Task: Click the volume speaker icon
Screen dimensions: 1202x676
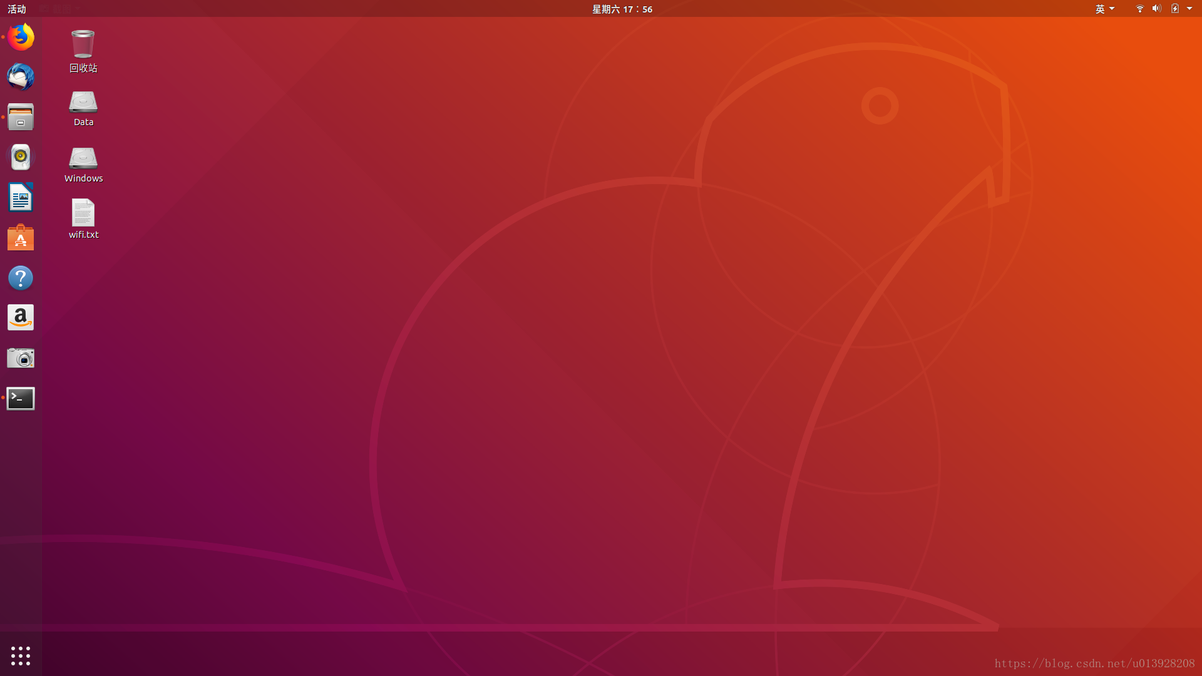Action: [1156, 9]
